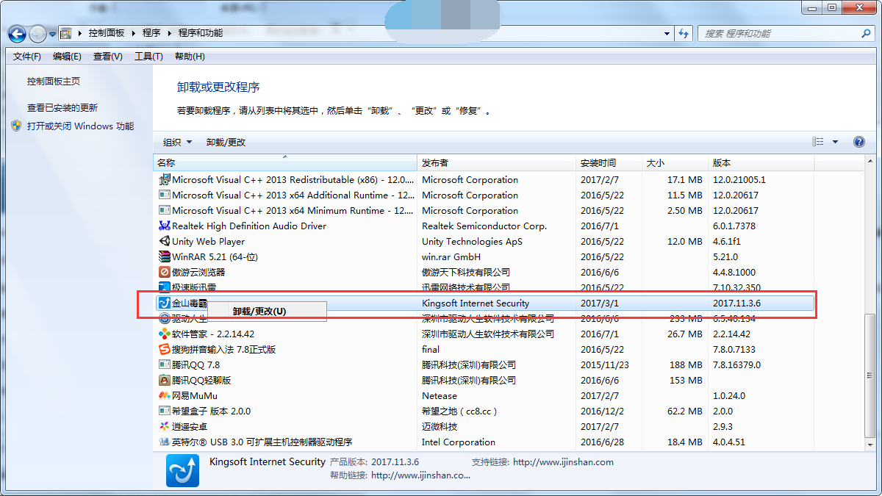Select the Unity Web Player icon

(165, 242)
